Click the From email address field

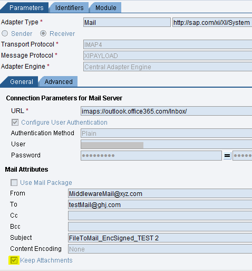click(160, 193)
